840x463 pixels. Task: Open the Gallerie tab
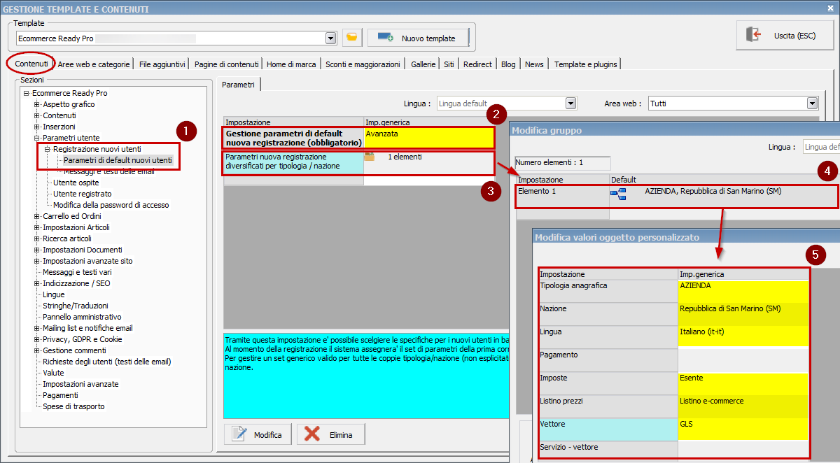point(423,64)
